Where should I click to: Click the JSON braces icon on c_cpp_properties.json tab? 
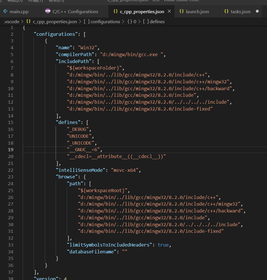point(116,11)
